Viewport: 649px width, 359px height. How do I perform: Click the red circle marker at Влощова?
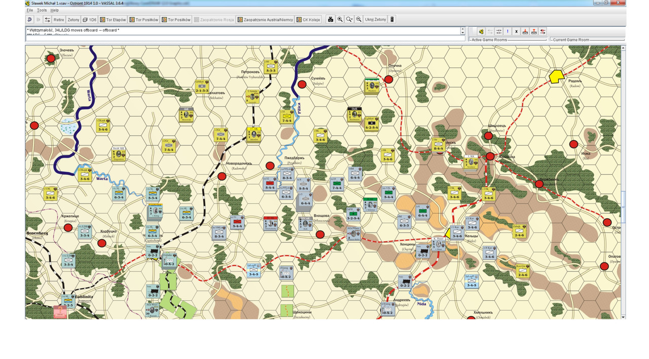tap(320, 234)
